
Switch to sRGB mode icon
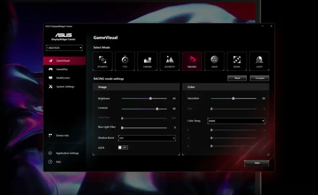(214, 61)
